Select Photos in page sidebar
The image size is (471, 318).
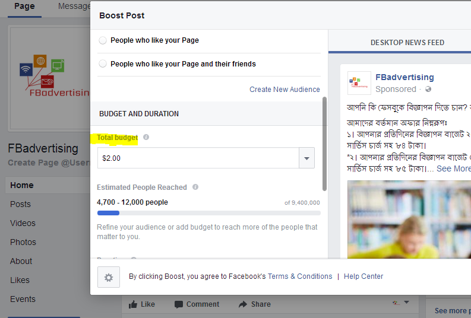(x=23, y=242)
